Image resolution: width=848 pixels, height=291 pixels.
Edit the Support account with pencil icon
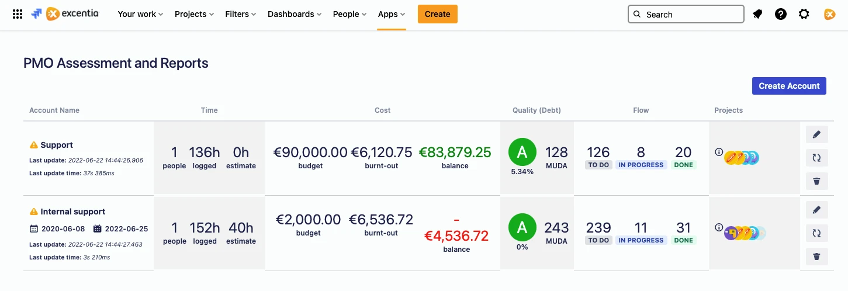(816, 135)
